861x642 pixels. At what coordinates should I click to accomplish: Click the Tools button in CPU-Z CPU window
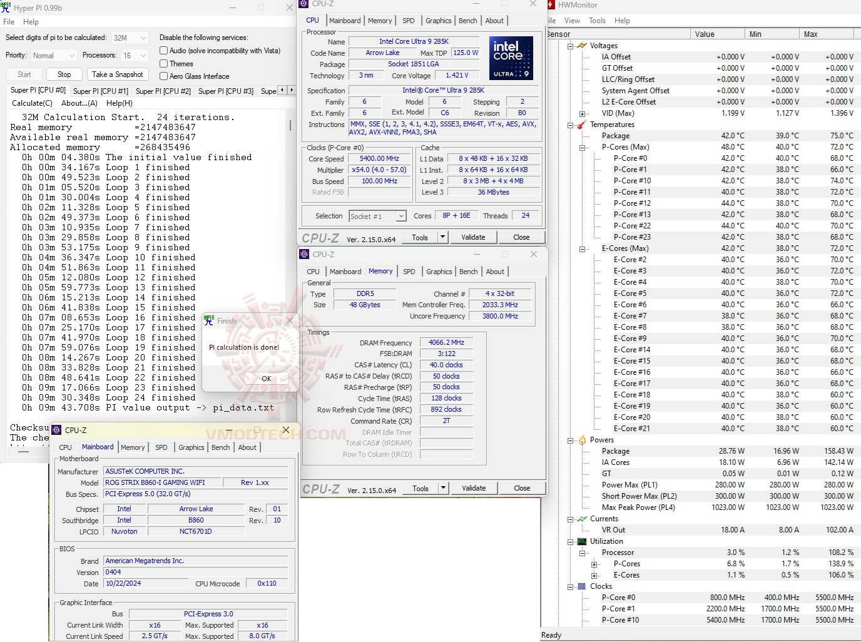click(420, 237)
